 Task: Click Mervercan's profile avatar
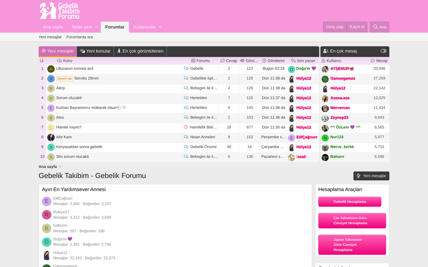click(325, 109)
